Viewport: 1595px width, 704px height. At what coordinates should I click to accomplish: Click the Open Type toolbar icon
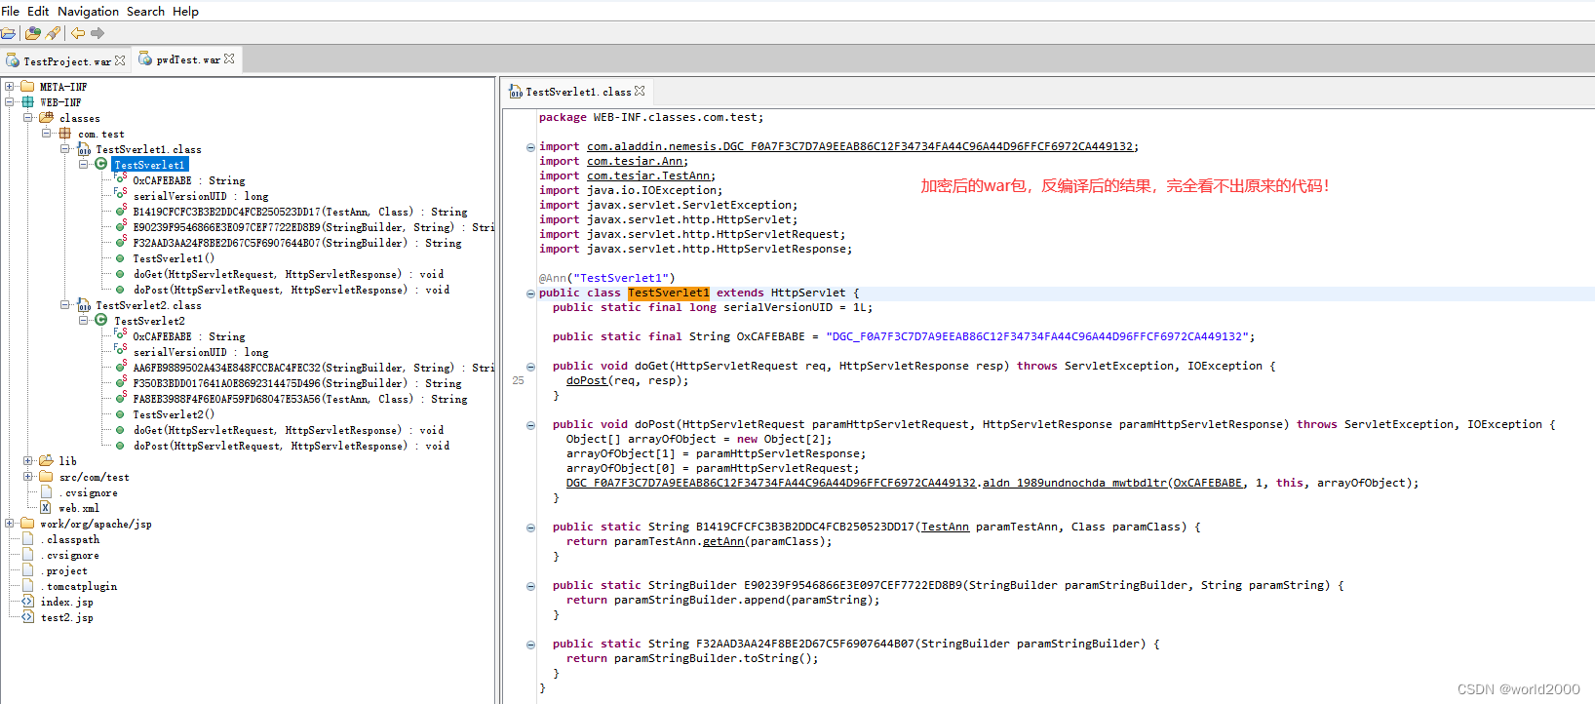pos(33,33)
